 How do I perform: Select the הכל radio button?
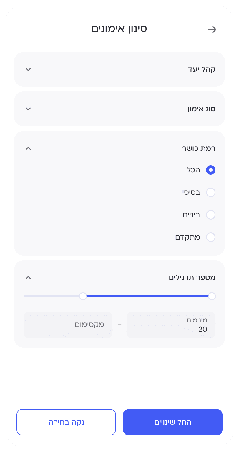(211, 170)
